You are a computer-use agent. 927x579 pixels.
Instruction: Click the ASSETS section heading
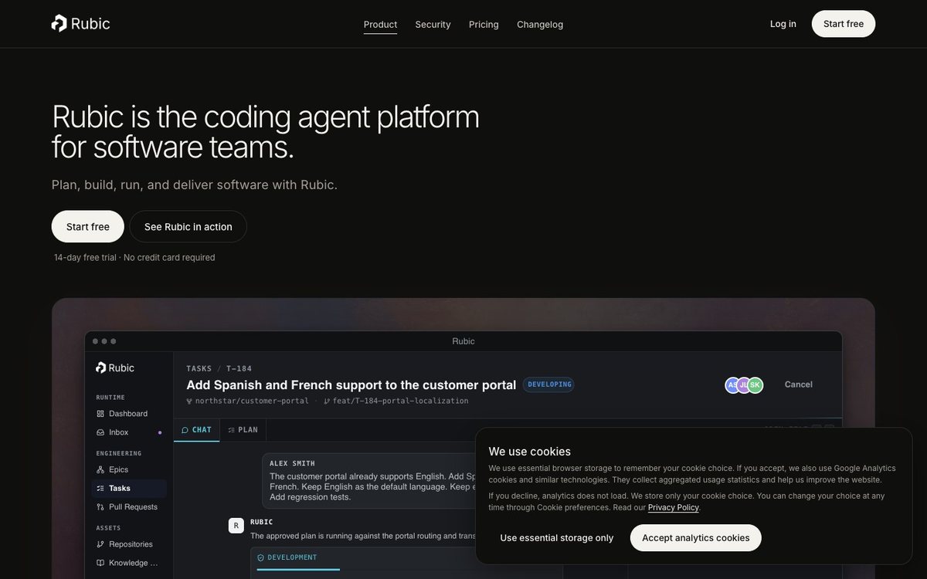pos(108,528)
